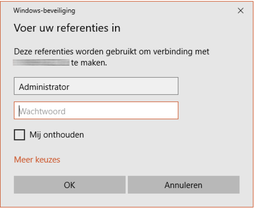Expand Meer keuzes options
Screen dimensions: 254x208
pos(37,160)
